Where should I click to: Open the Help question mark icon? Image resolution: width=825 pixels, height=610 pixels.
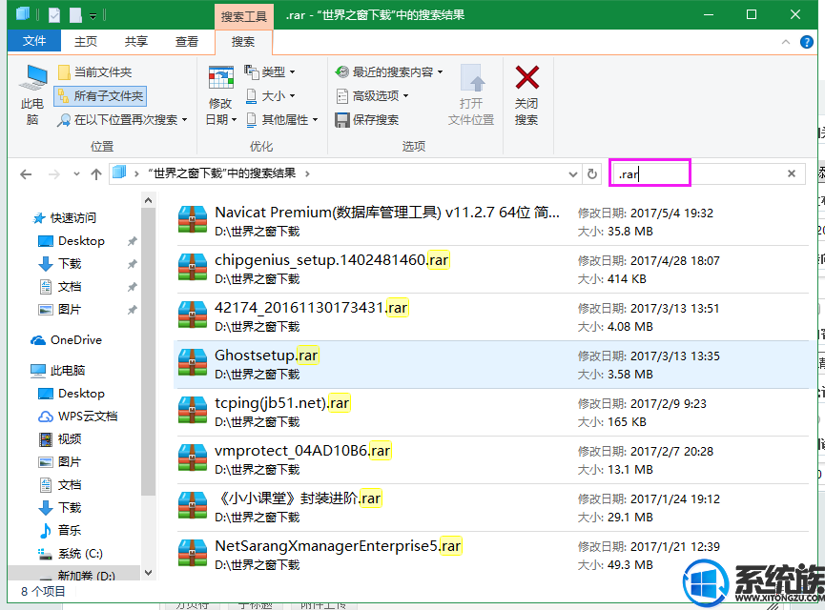pos(807,42)
